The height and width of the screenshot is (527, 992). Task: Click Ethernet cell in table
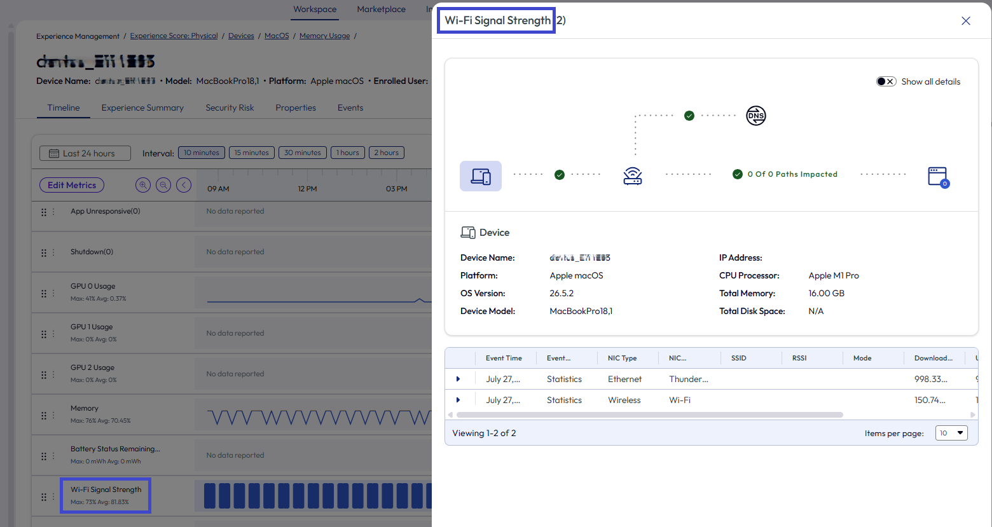click(x=624, y=379)
